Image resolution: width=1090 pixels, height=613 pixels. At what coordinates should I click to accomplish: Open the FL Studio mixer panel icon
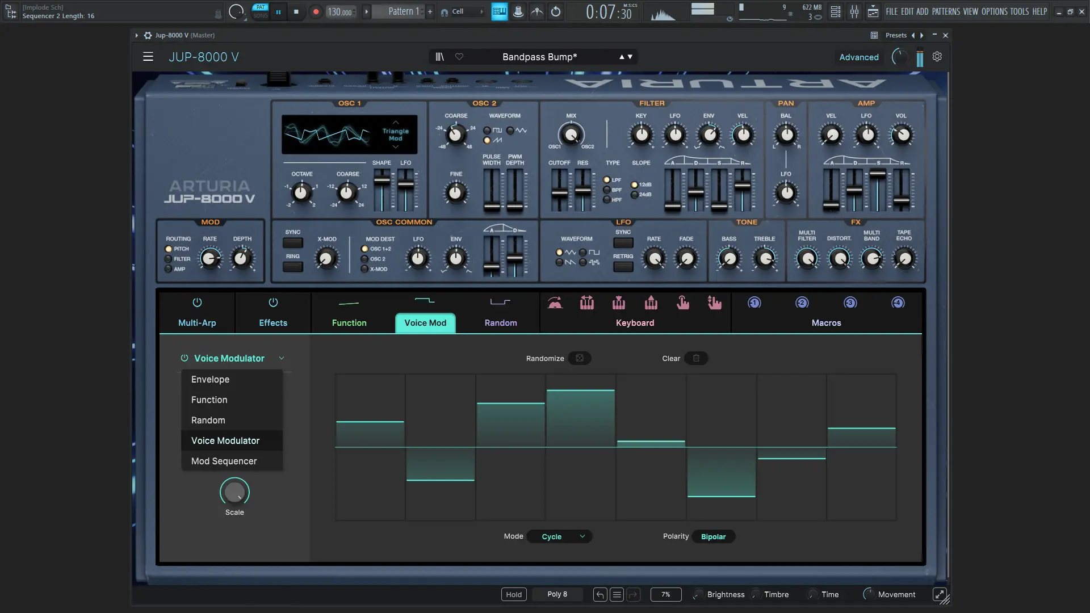(x=854, y=11)
